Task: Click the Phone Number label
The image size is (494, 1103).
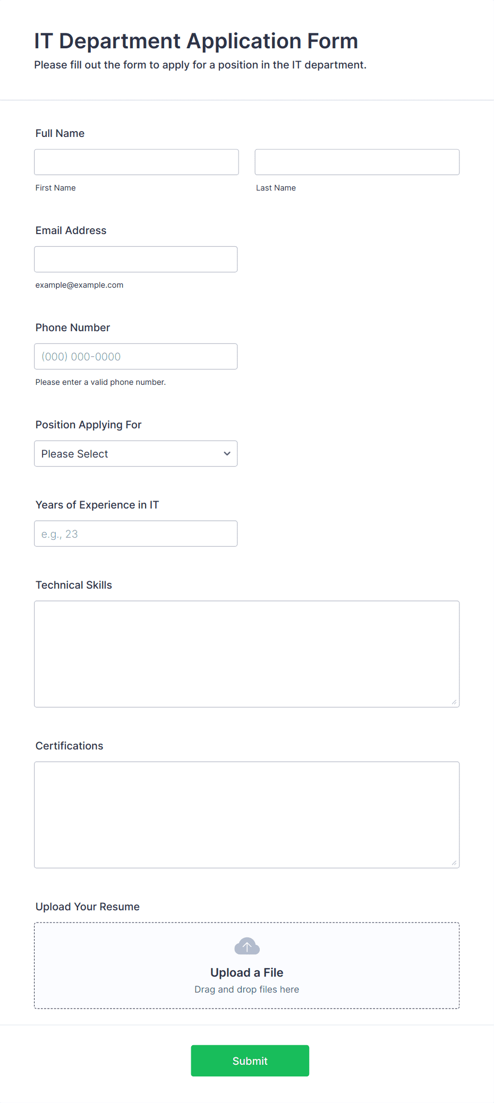Action: pyautogui.click(x=73, y=328)
